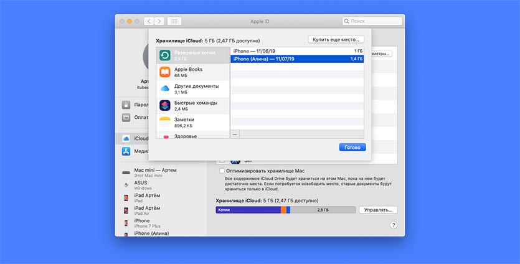Click the show-all grid icon in toolbar
This screenshot has width=520, height=264.
(x=174, y=21)
